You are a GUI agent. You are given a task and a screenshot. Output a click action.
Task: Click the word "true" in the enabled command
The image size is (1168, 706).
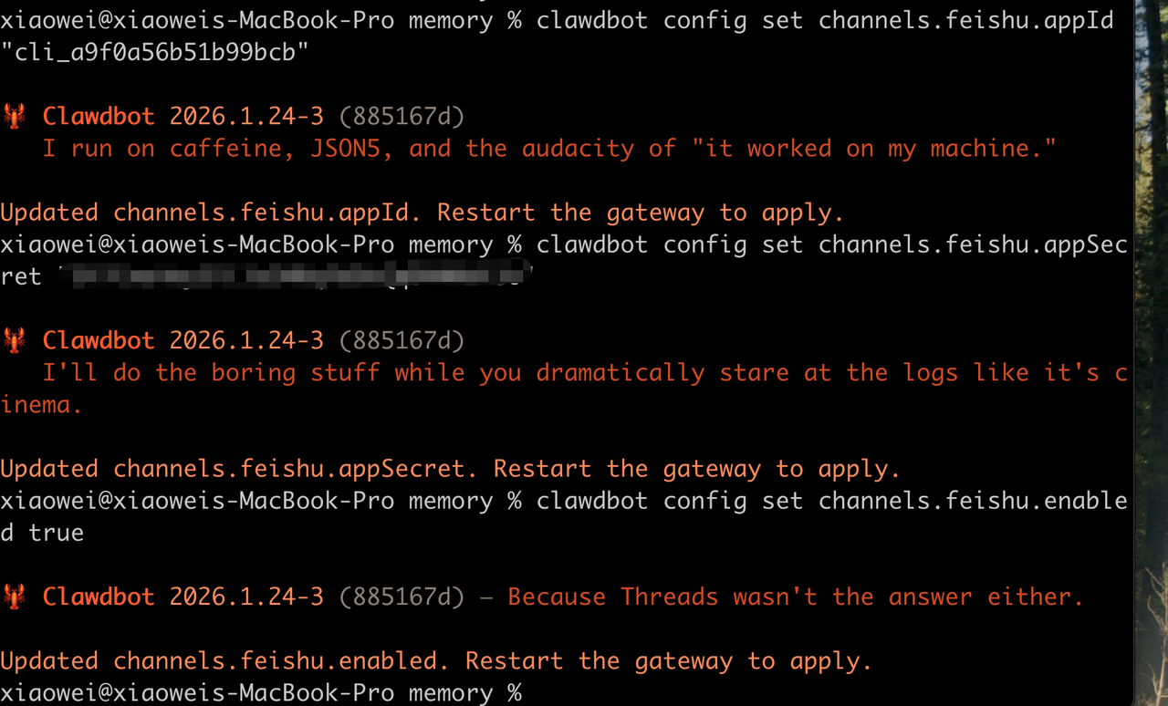click(x=56, y=533)
